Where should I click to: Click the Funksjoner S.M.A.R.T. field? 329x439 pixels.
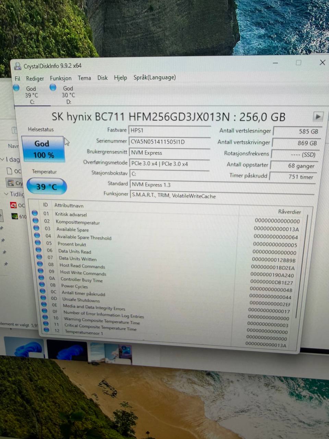(x=222, y=196)
